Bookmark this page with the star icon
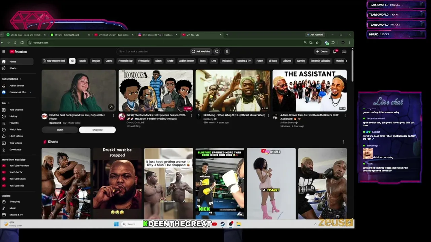This screenshot has width=431, height=242. [317, 43]
